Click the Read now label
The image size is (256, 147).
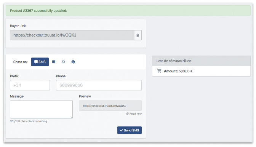pos(136,113)
